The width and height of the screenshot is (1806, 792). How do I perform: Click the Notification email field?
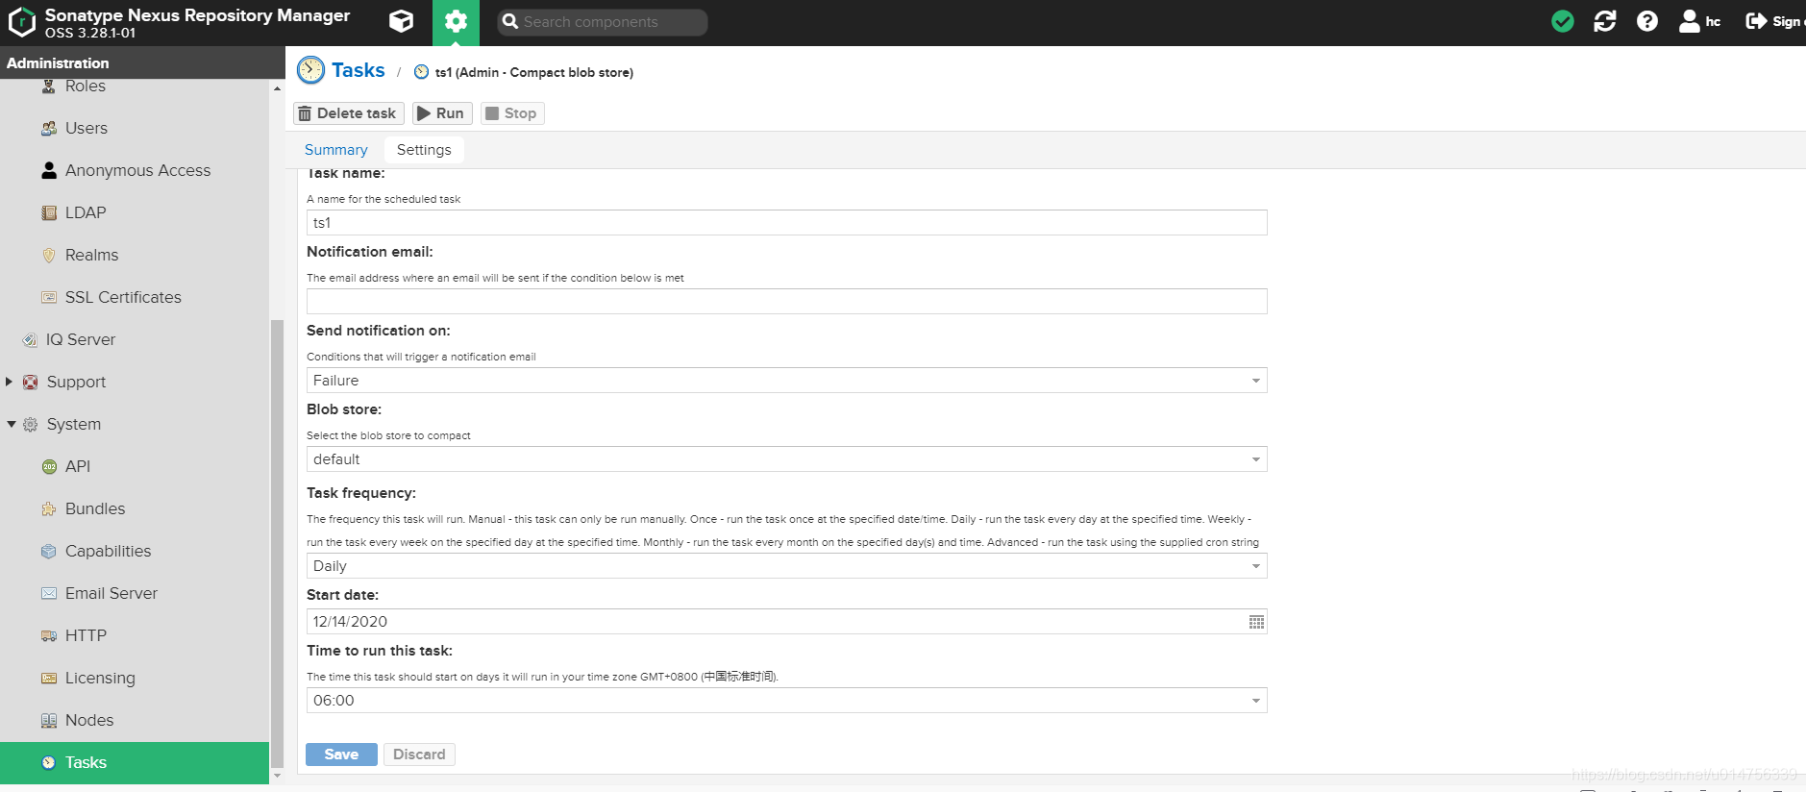(786, 302)
